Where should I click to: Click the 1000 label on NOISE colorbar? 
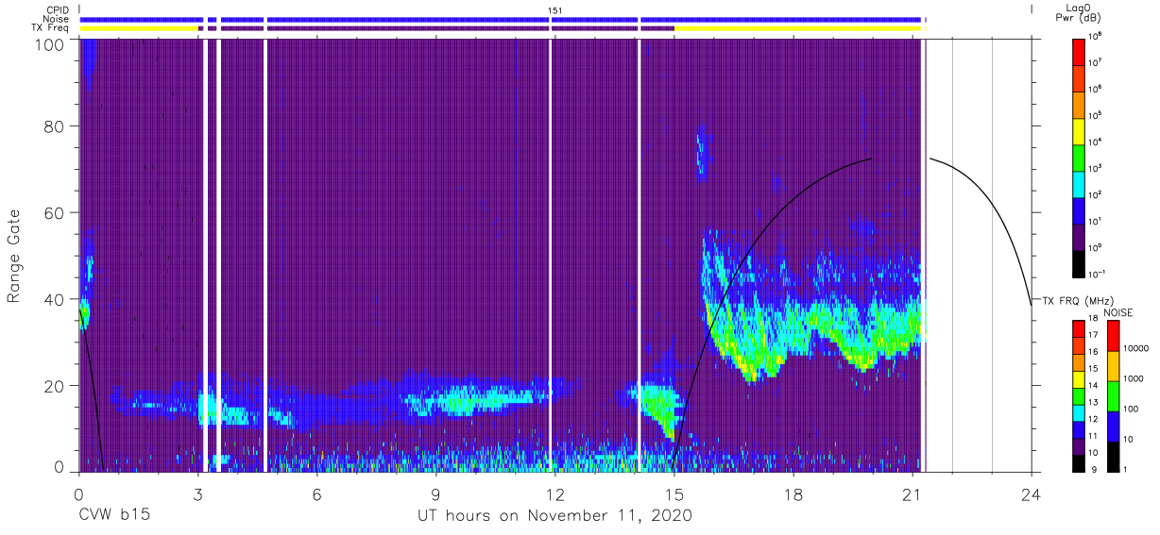click(x=1132, y=379)
